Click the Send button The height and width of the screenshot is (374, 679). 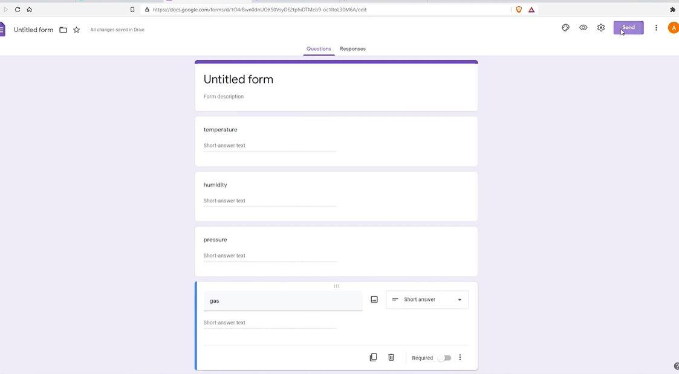click(x=628, y=28)
